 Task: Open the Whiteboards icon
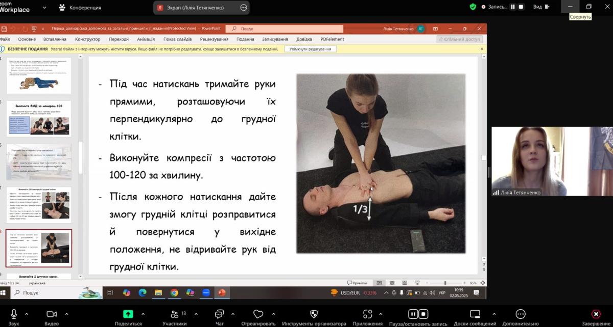(x=475, y=314)
